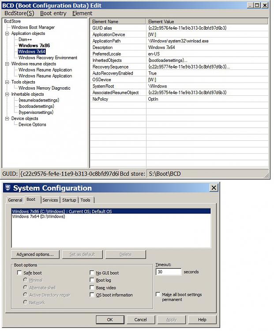
Task: Switch to the Services tab
Action: point(50,200)
